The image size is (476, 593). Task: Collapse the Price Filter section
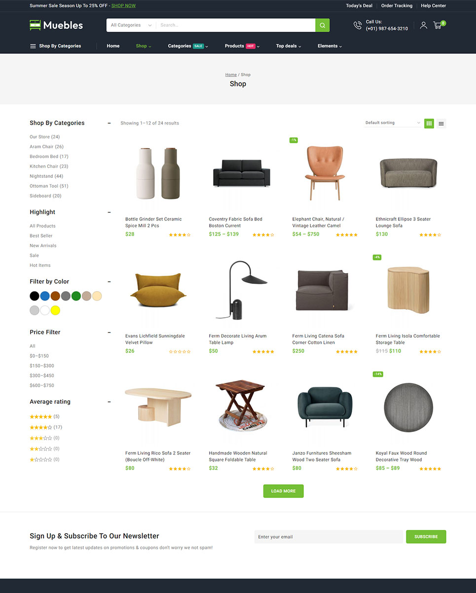pyautogui.click(x=109, y=333)
